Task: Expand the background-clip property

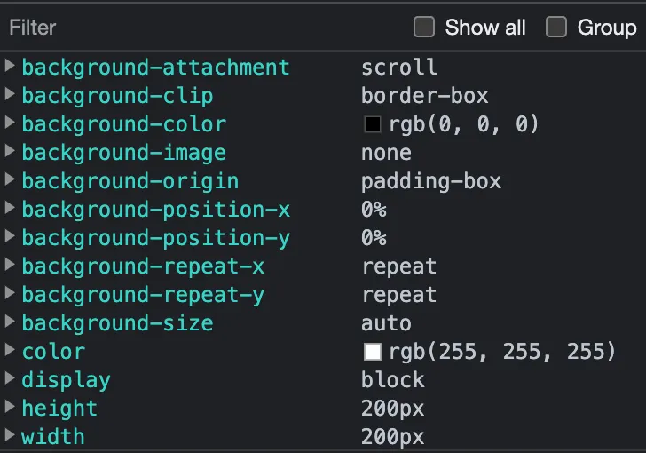Action: pos(10,95)
